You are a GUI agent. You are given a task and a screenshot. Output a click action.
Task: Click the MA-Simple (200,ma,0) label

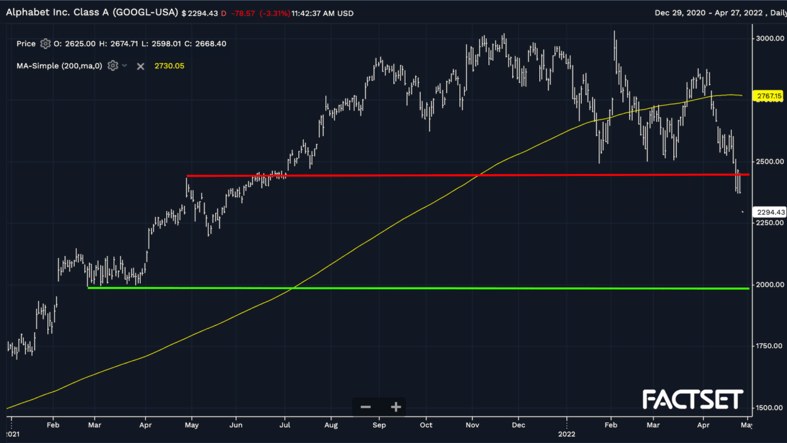pos(60,66)
